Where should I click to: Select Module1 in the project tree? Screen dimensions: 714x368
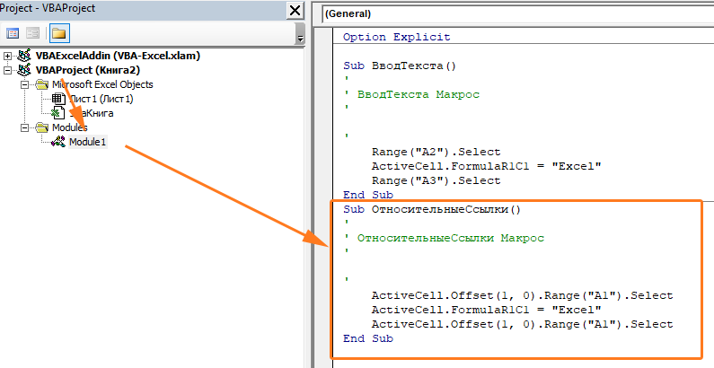87,142
